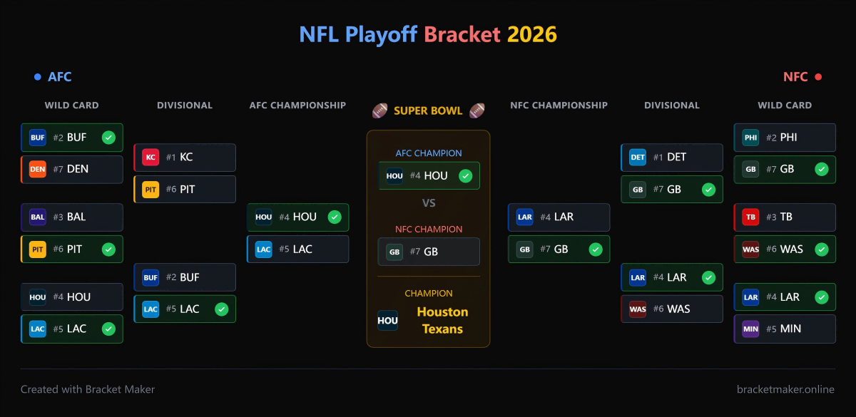Viewport: 856px width, 417px height.
Task: Click the Created with Bracket Maker text
Action: point(88,389)
